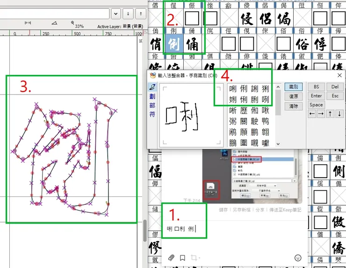The width and height of the screenshot is (346, 268).
Task: Choose candidate character 猁
Action: coord(265,89)
